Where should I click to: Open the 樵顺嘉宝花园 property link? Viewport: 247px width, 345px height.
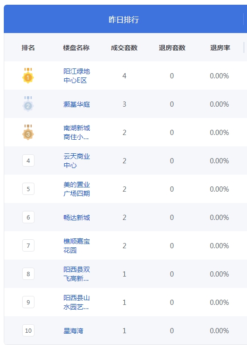coord(77,245)
